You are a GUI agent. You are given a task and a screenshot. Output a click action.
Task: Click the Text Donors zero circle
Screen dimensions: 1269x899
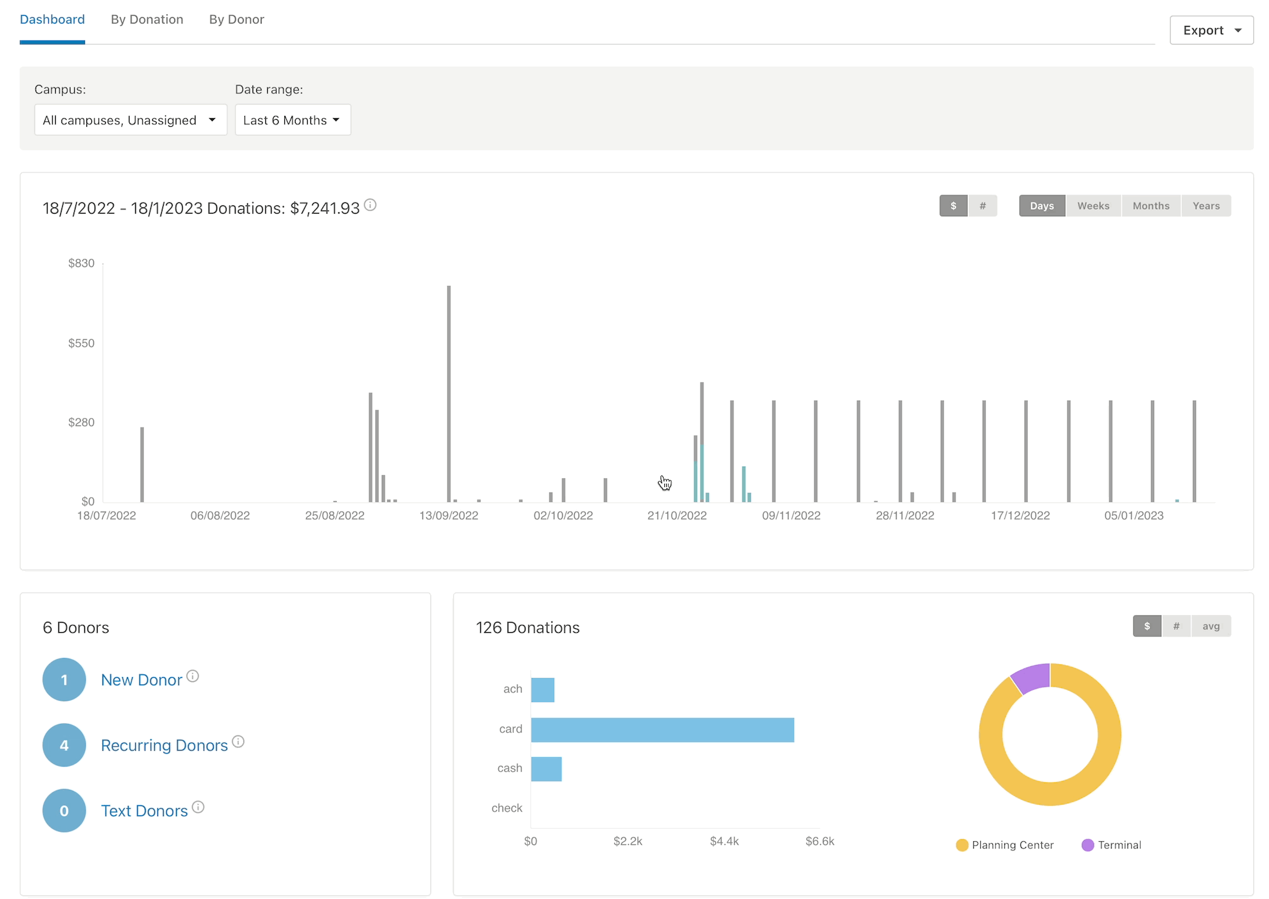[x=64, y=810]
